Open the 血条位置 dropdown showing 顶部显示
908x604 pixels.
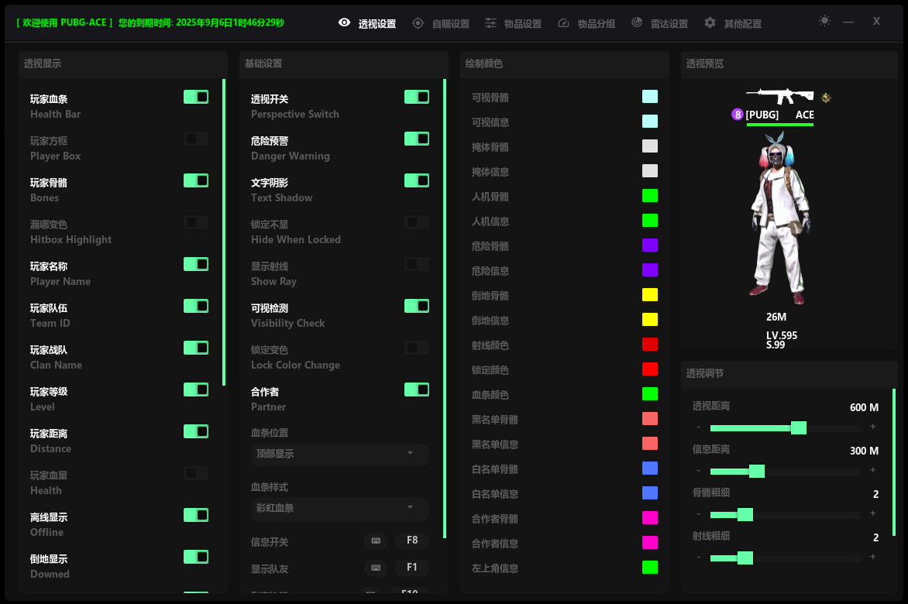tap(339, 454)
